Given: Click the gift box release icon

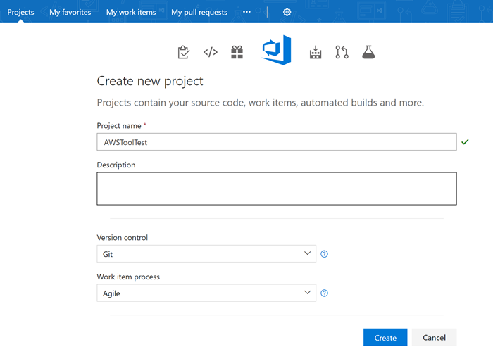Looking at the screenshot, I should [x=237, y=52].
